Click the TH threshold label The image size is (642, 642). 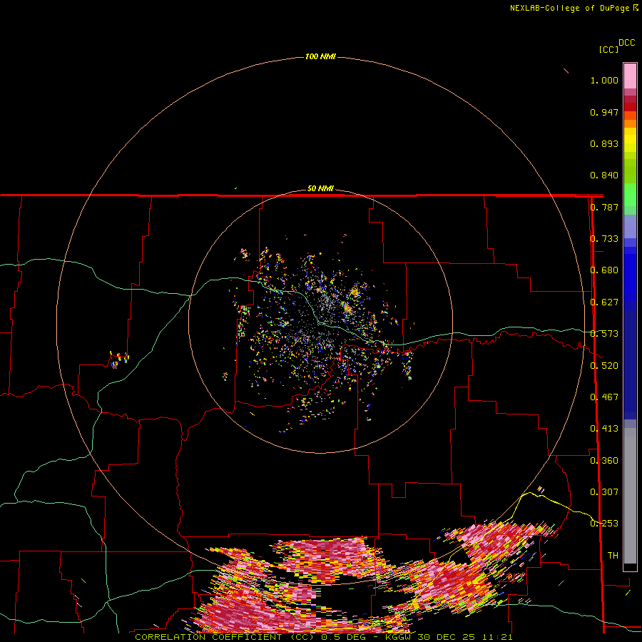613,556
